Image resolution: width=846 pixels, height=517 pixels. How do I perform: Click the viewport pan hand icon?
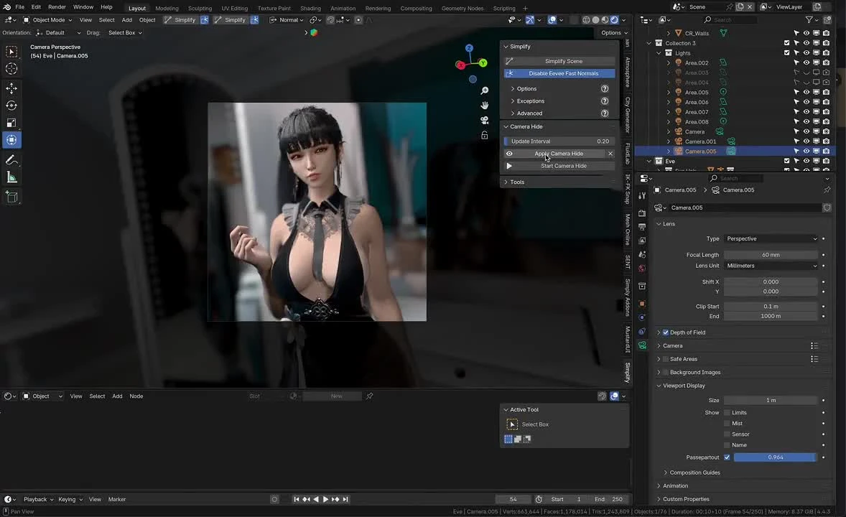(x=485, y=106)
